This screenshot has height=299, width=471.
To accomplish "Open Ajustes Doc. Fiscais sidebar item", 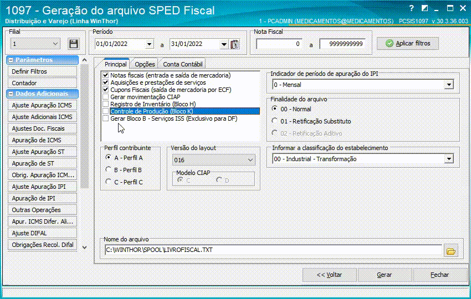I will point(42,128).
